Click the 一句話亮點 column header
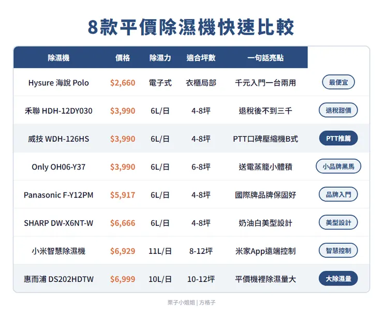Screen dimensions: 383x319 point(266,58)
